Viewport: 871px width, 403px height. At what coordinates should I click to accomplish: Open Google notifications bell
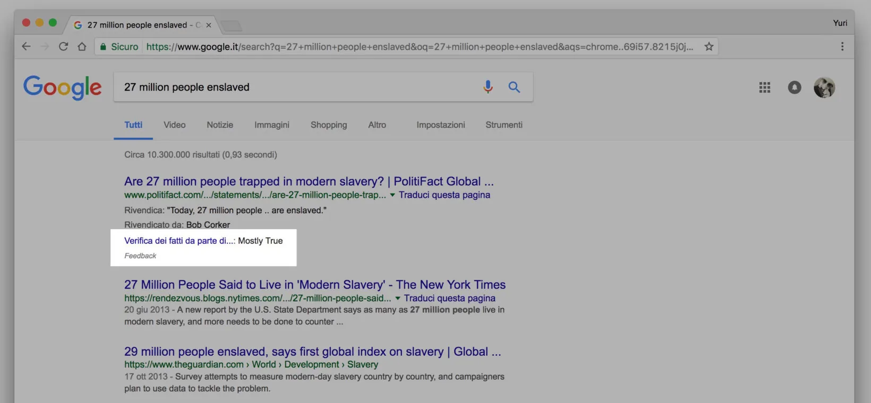[795, 87]
